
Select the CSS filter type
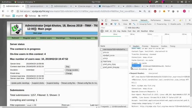114,31
